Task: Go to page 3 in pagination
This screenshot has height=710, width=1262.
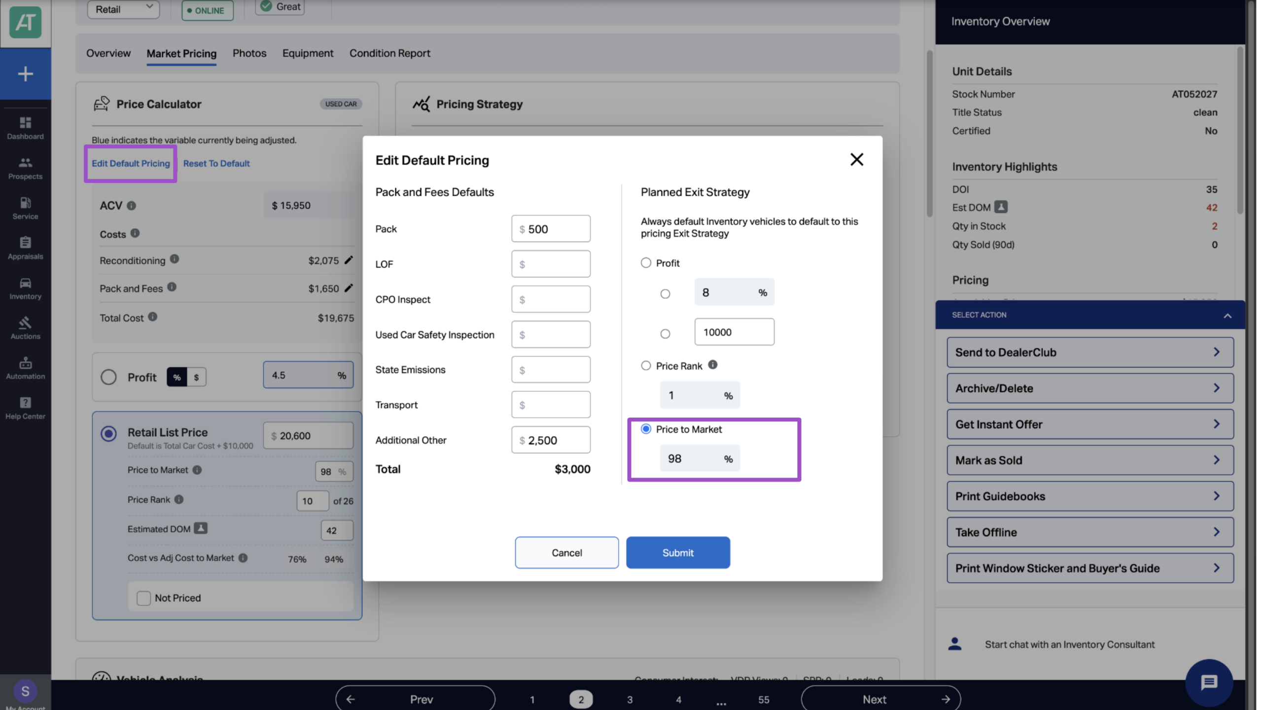Action: pyautogui.click(x=630, y=699)
